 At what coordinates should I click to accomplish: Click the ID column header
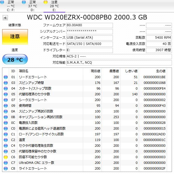13,71
